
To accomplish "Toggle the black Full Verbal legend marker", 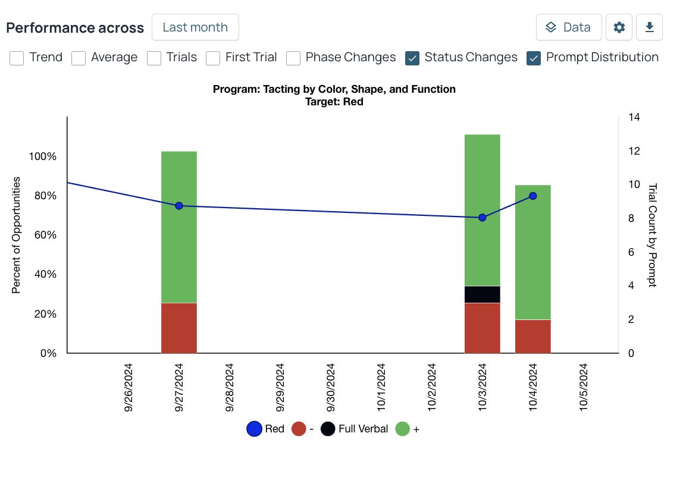I will [328, 429].
